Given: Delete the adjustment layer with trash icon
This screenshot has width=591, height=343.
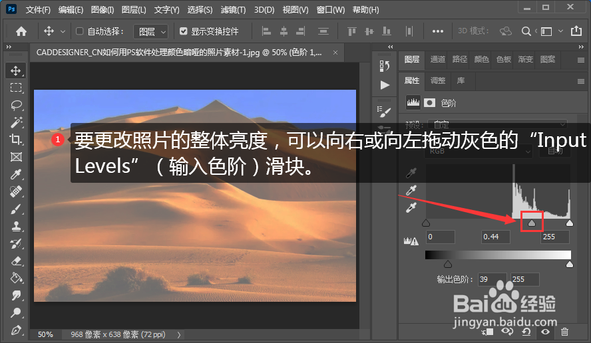Looking at the screenshot, I should tap(564, 332).
